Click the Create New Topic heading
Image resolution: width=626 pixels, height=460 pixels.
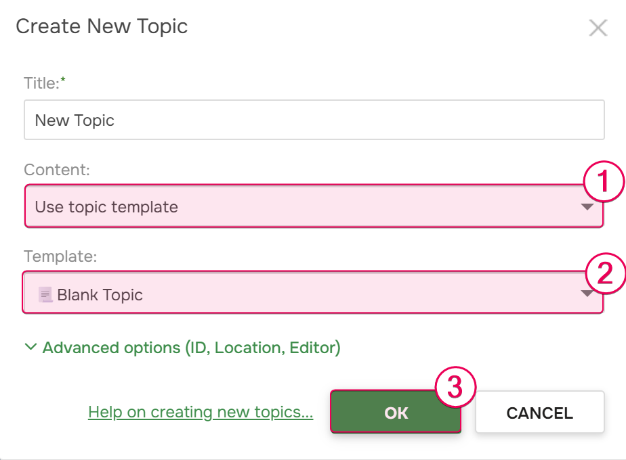(x=102, y=26)
